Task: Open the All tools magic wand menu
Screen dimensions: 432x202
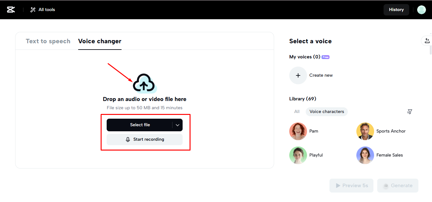Action: [42, 9]
